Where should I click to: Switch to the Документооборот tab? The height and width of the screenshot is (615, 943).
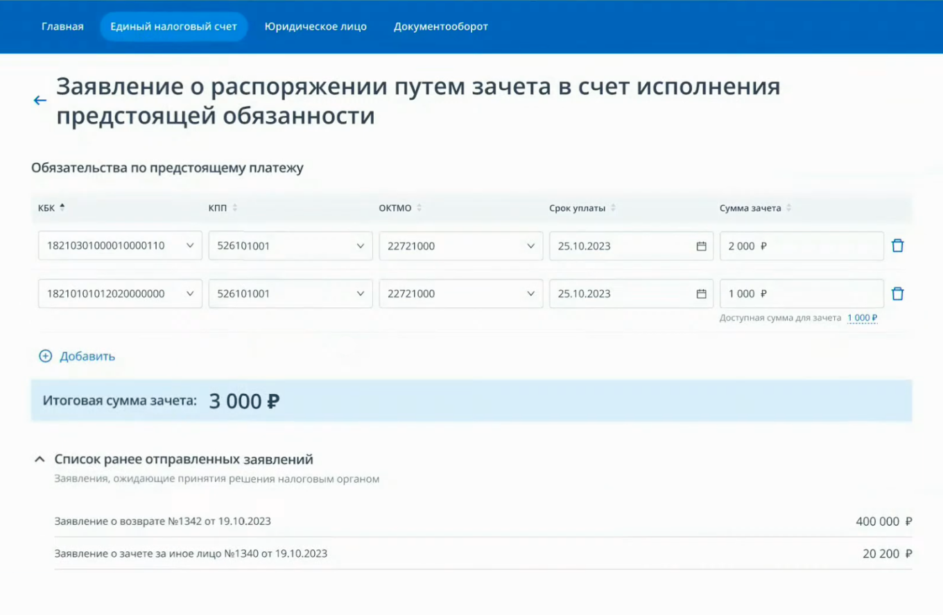[440, 26]
